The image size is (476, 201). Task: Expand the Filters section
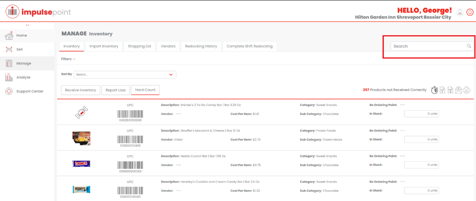[x=68, y=59]
